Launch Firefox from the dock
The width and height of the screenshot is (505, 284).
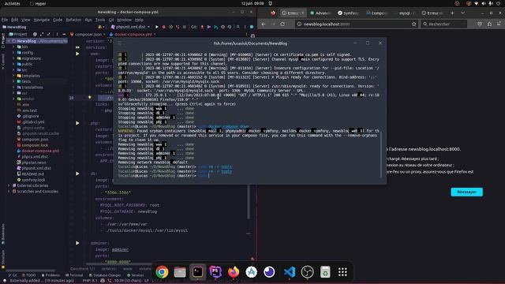click(x=234, y=271)
